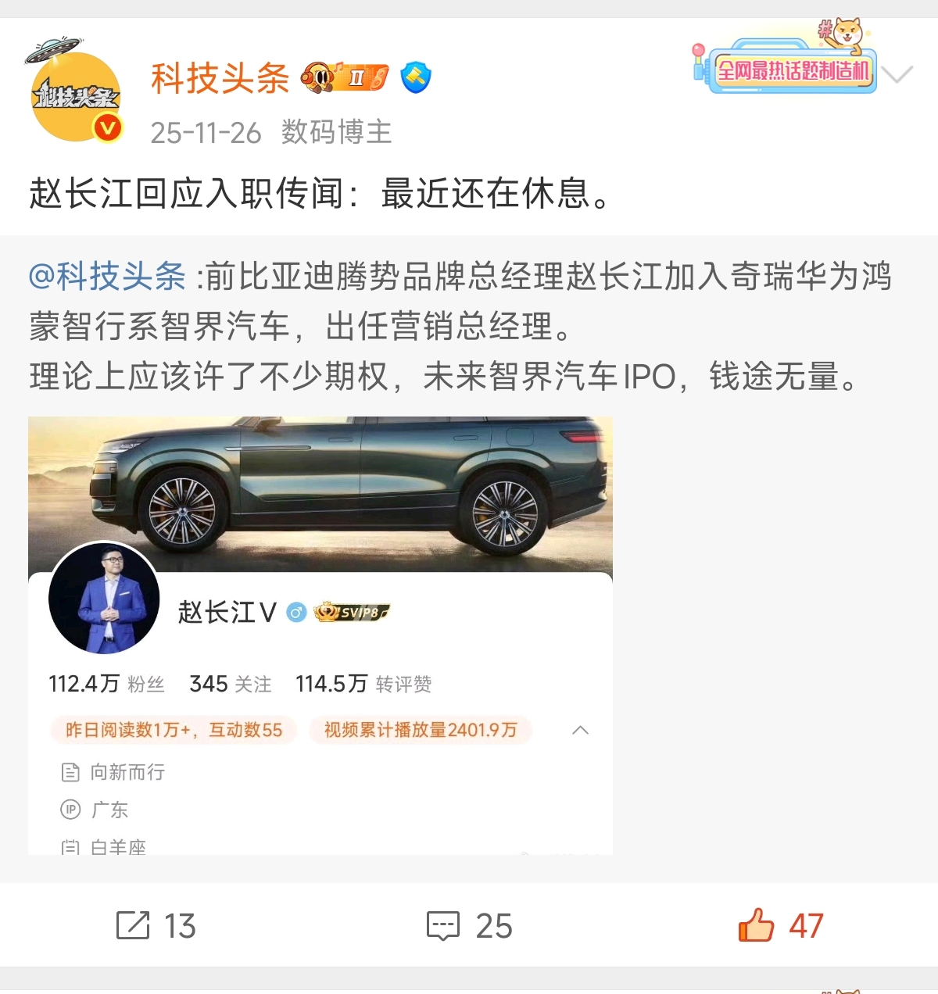Tap the 昨日阅读数1万+ tag
The width and height of the screenshot is (938, 994).
click(x=174, y=730)
